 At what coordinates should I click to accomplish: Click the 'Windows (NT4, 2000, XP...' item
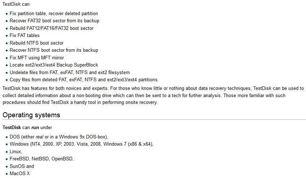[x=81, y=144]
